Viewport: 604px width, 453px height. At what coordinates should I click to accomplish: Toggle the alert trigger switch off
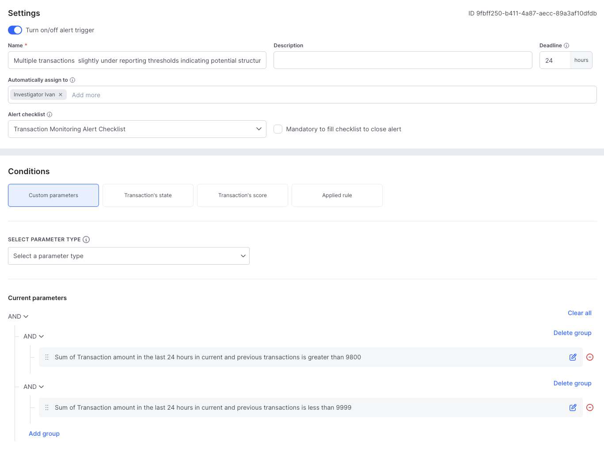[15, 30]
